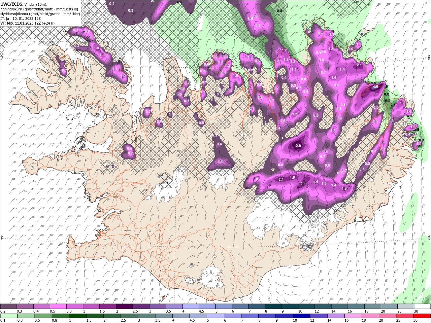The image size is (431, 323).
Task: Choose the mauve swatch labeled 0.4 in upper legend
Action: click(41, 307)
